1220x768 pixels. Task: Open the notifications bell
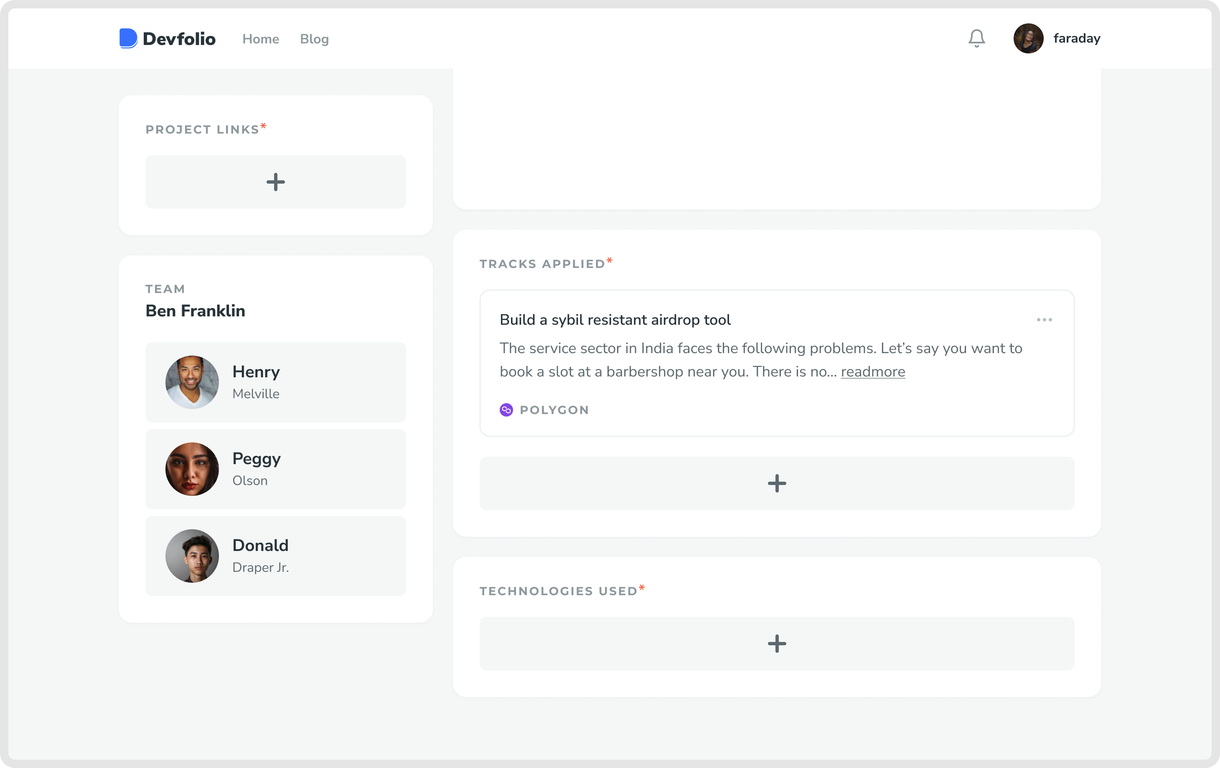(x=976, y=38)
